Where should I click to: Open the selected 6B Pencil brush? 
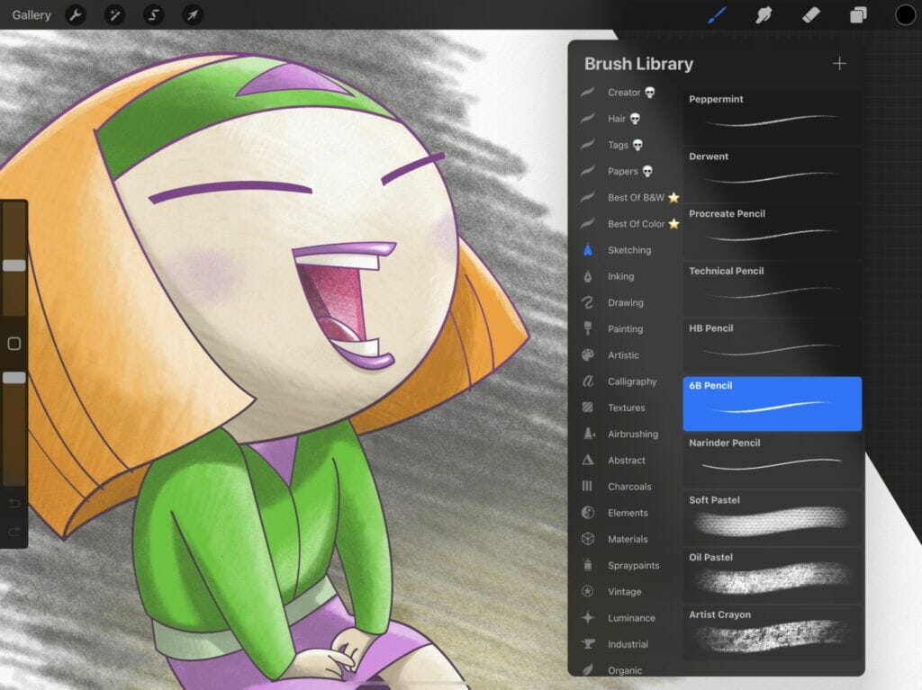click(x=772, y=404)
